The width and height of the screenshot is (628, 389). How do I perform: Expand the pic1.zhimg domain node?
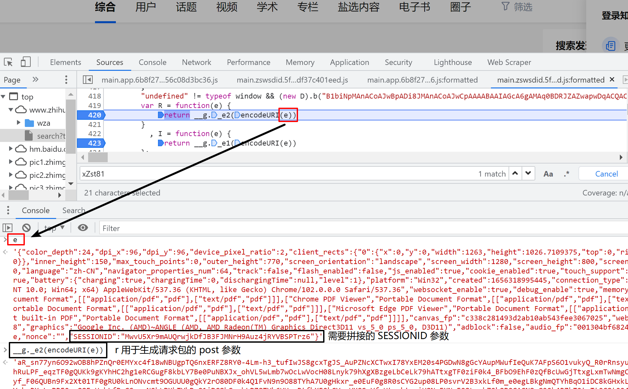click(x=11, y=162)
